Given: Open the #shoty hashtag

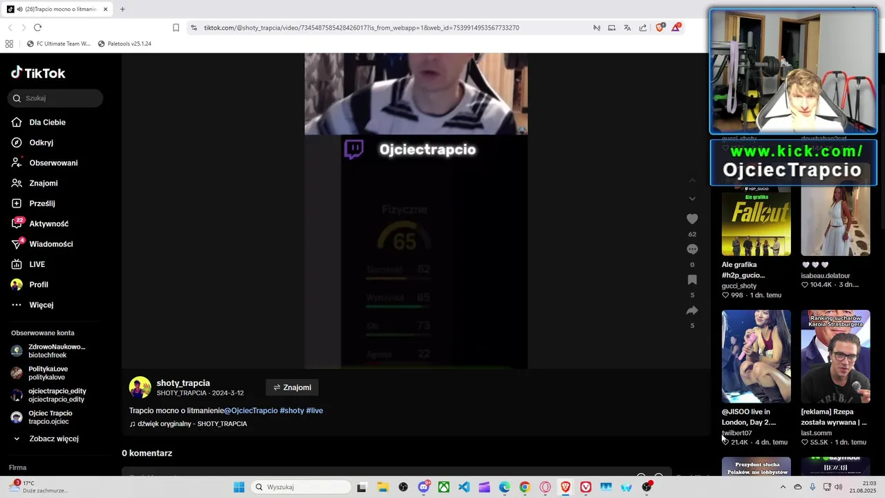Looking at the screenshot, I should [292, 411].
